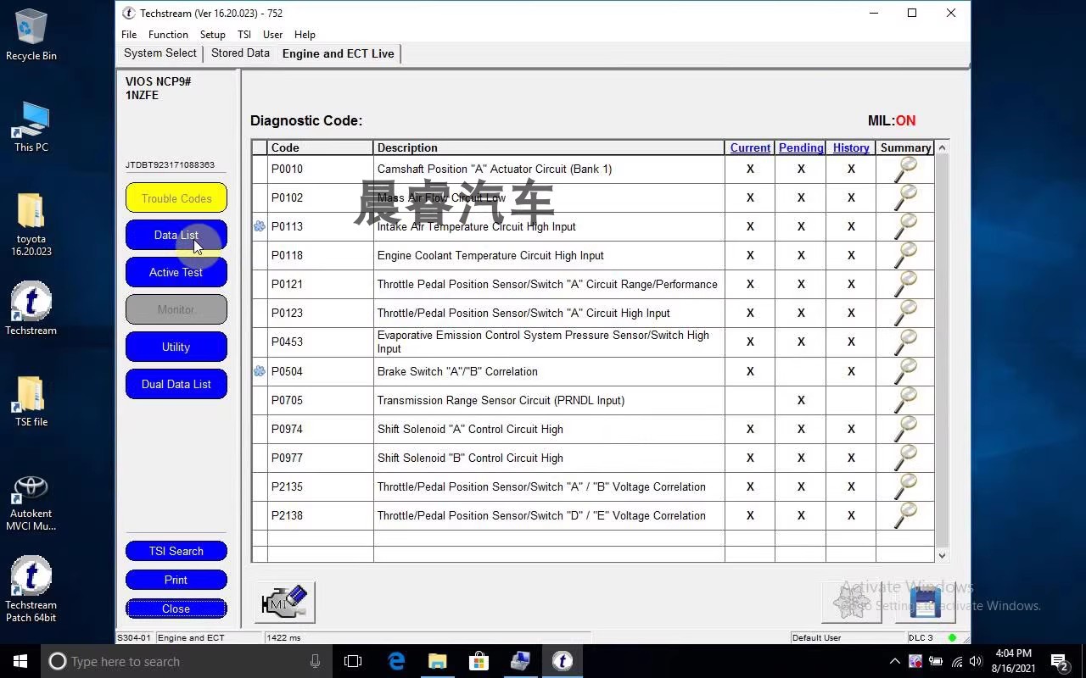Open the Setup menu
This screenshot has width=1086, height=678.
tap(212, 35)
